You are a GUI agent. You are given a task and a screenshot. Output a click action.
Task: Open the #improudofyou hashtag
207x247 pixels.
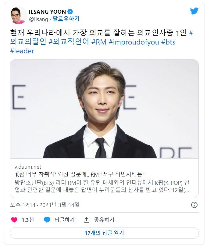point(134,42)
